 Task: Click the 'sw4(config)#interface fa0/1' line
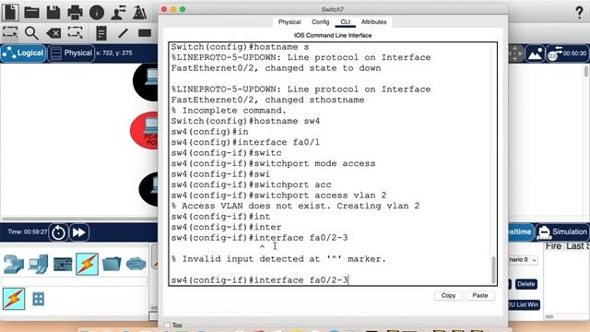(245, 142)
